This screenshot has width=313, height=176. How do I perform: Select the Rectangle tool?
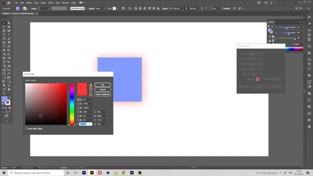pos(4,39)
